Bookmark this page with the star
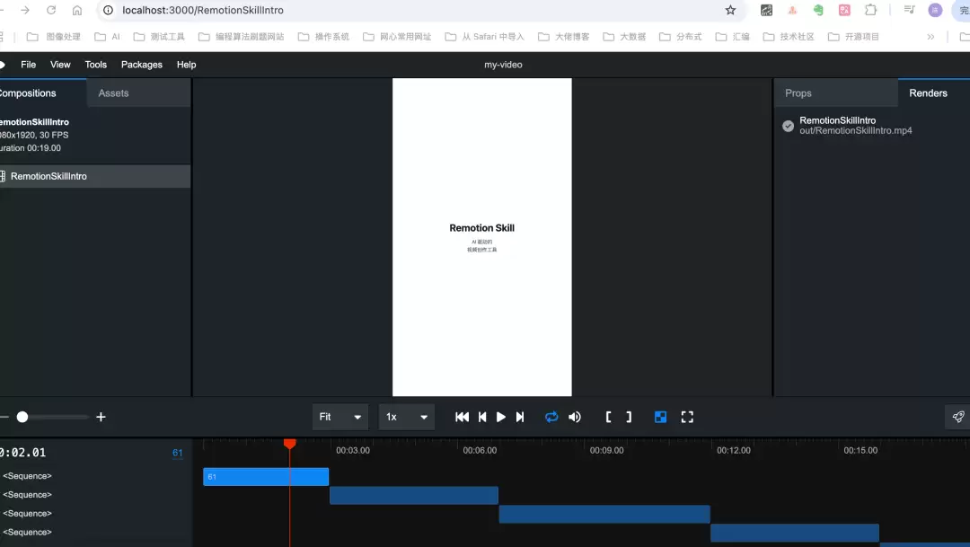This screenshot has height=547, width=970. tap(730, 10)
